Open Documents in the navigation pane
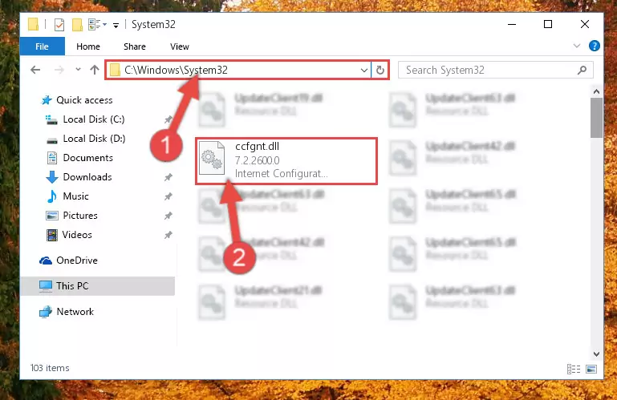The image size is (617, 400). pos(87,158)
